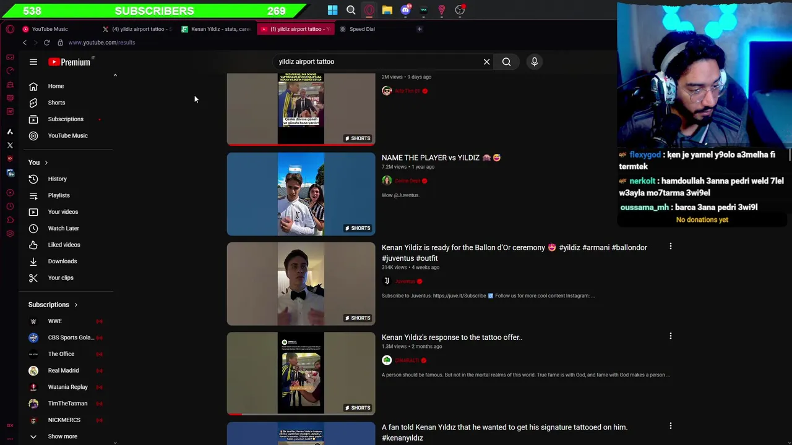Image resolution: width=792 pixels, height=445 pixels.
Task: Click the search magnifier button
Action: click(506, 62)
